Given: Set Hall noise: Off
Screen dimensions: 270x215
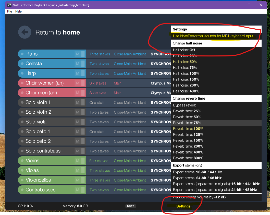Looking at the screenshot, I should pyautogui.click(x=216, y=50).
